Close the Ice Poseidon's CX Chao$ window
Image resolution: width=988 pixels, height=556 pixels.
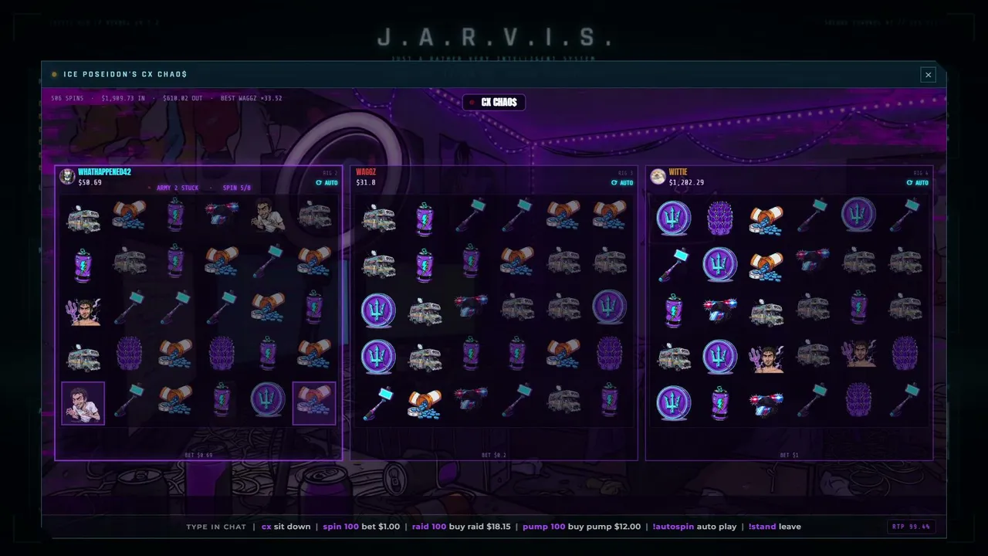point(928,75)
